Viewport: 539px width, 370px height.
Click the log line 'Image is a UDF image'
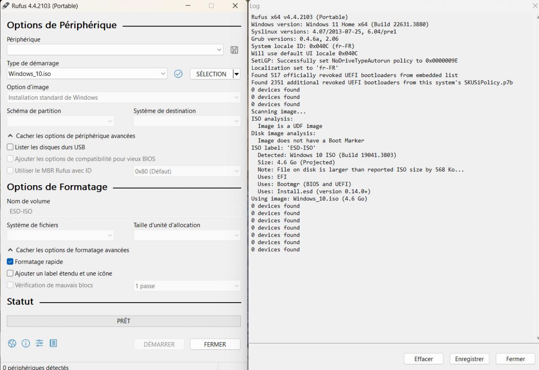pos(290,126)
